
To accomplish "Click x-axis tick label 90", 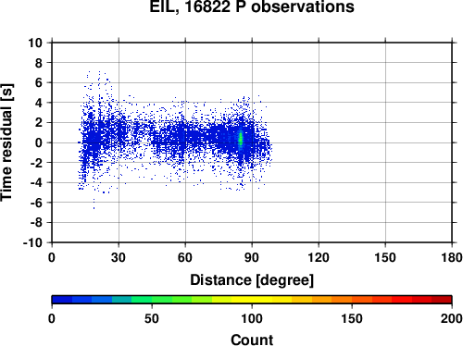I will pos(252,257).
